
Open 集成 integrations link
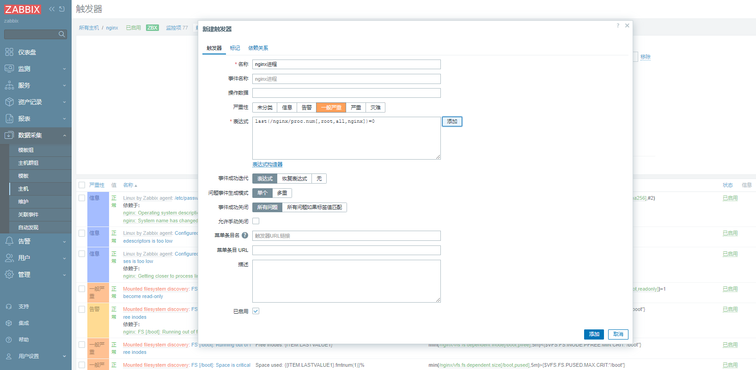(24, 323)
